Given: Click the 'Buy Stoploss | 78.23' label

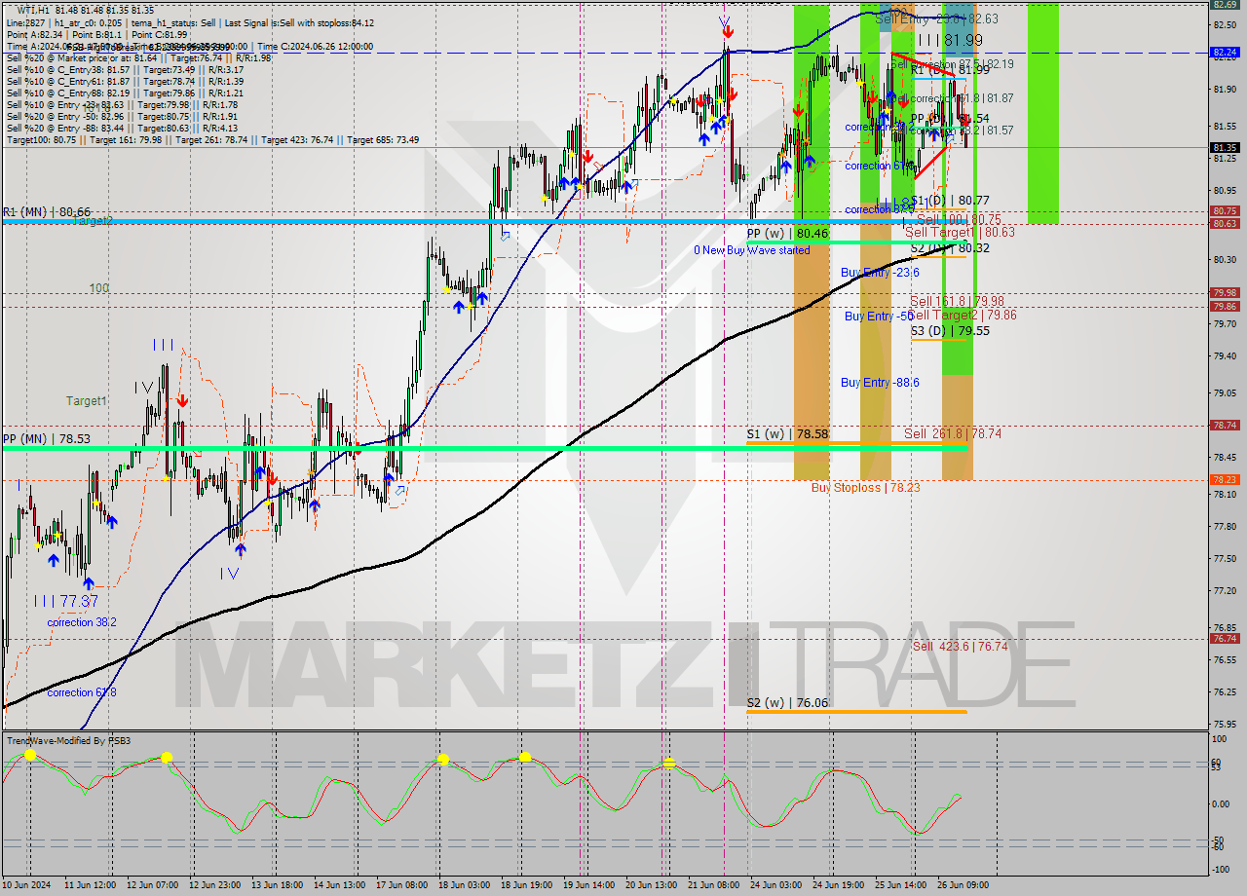Looking at the screenshot, I should point(865,487).
